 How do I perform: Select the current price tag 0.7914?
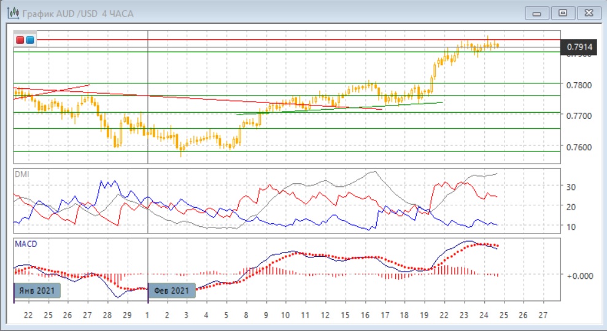579,47
